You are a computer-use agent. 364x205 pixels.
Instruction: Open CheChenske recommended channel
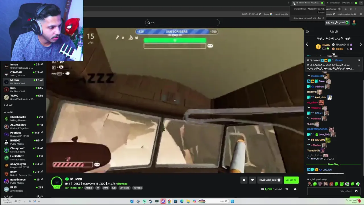click(x=23, y=119)
